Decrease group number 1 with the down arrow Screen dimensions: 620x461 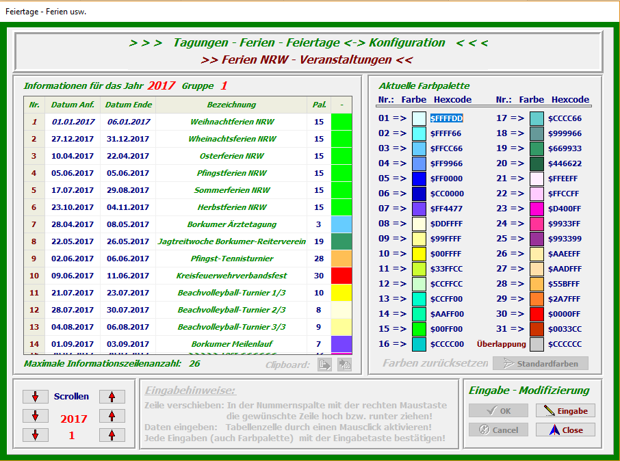(x=35, y=435)
